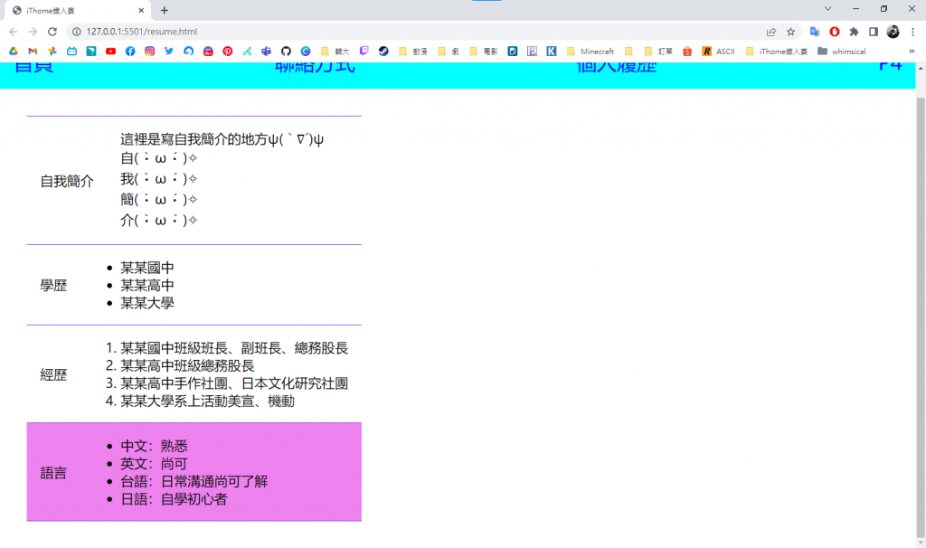
Task: Open the Pinterest bookmark
Action: click(227, 52)
